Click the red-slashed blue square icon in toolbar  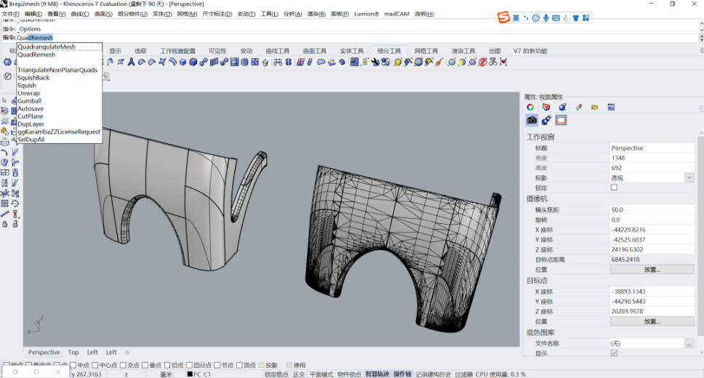coord(300,62)
